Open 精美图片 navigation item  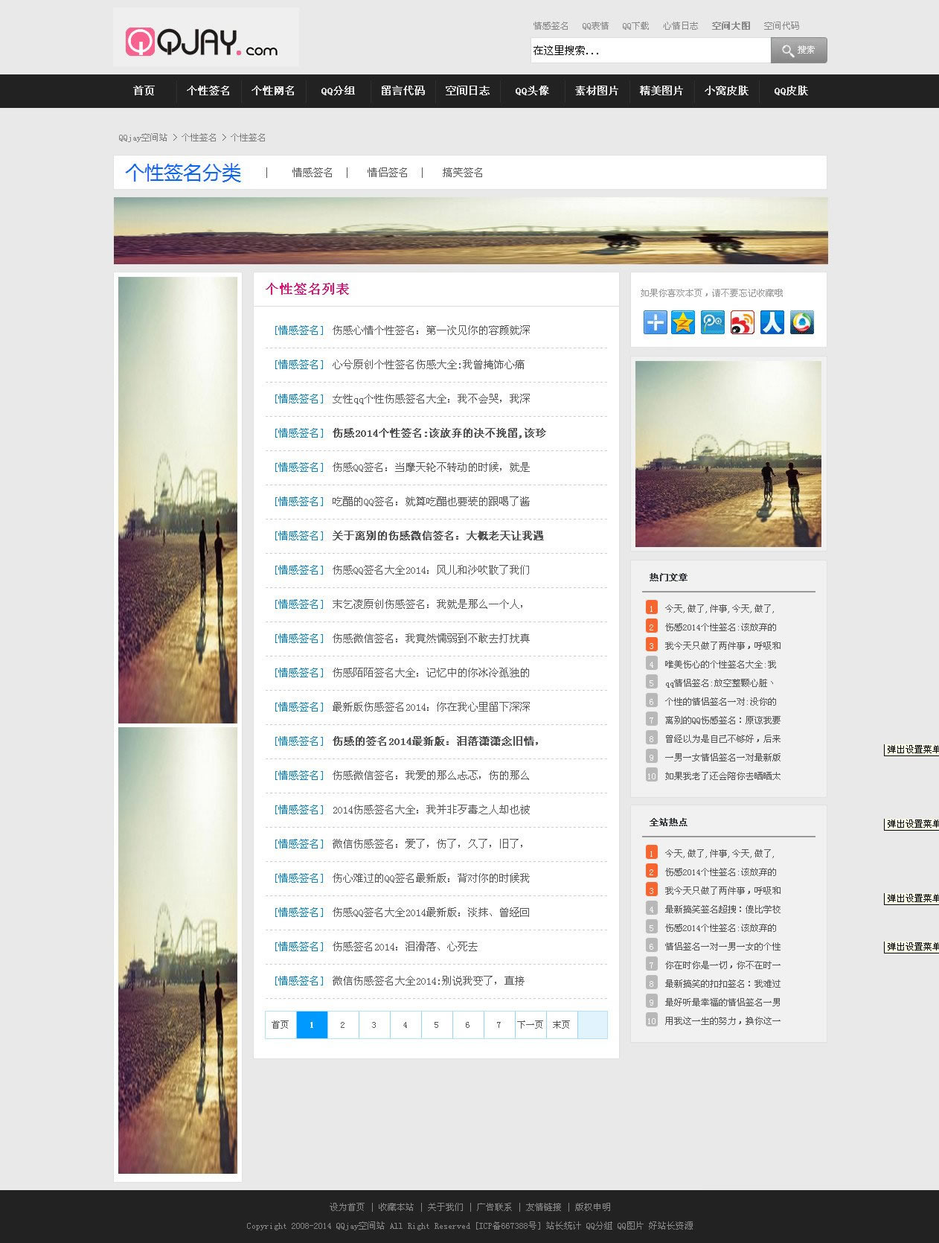[x=661, y=91]
